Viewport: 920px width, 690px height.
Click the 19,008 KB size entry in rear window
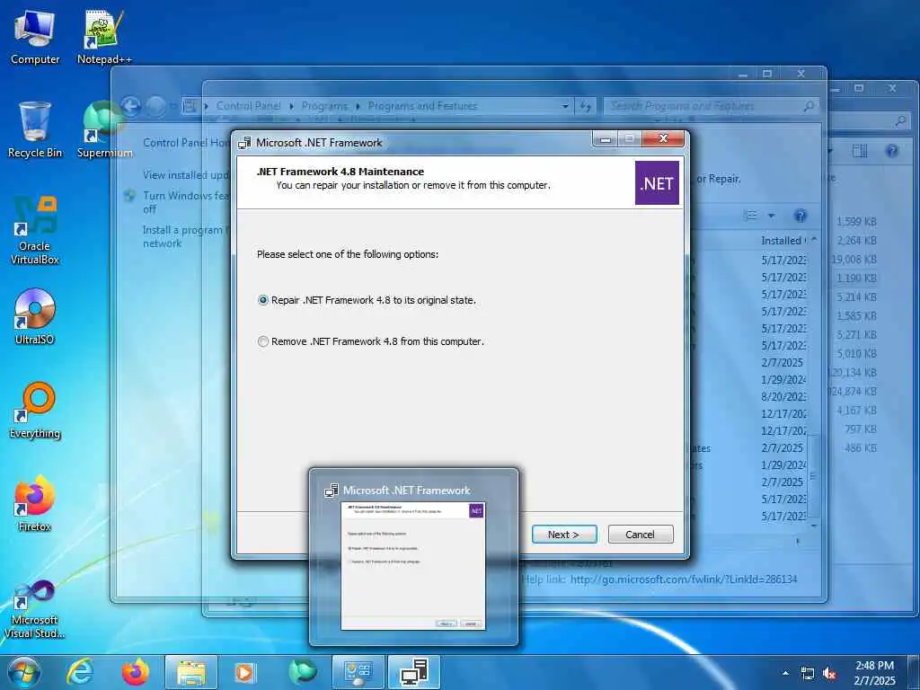click(854, 260)
